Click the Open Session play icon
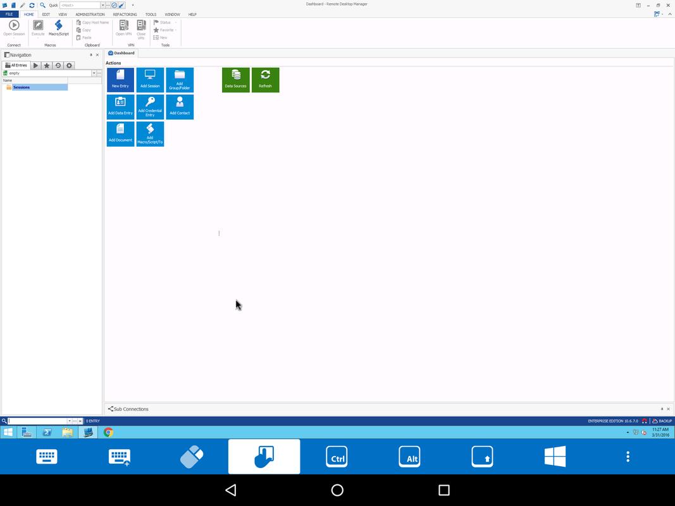Viewport: 675px width, 506px height. pyautogui.click(x=14, y=28)
